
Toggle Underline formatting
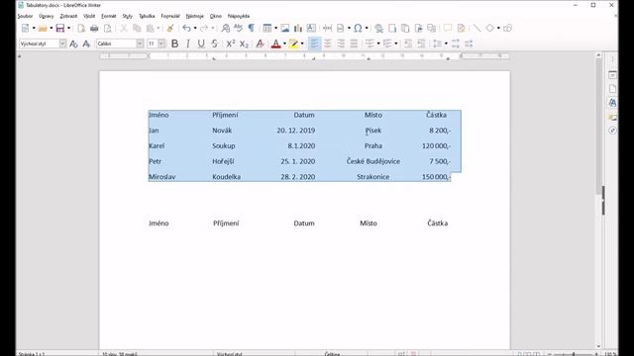pos(201,44)
